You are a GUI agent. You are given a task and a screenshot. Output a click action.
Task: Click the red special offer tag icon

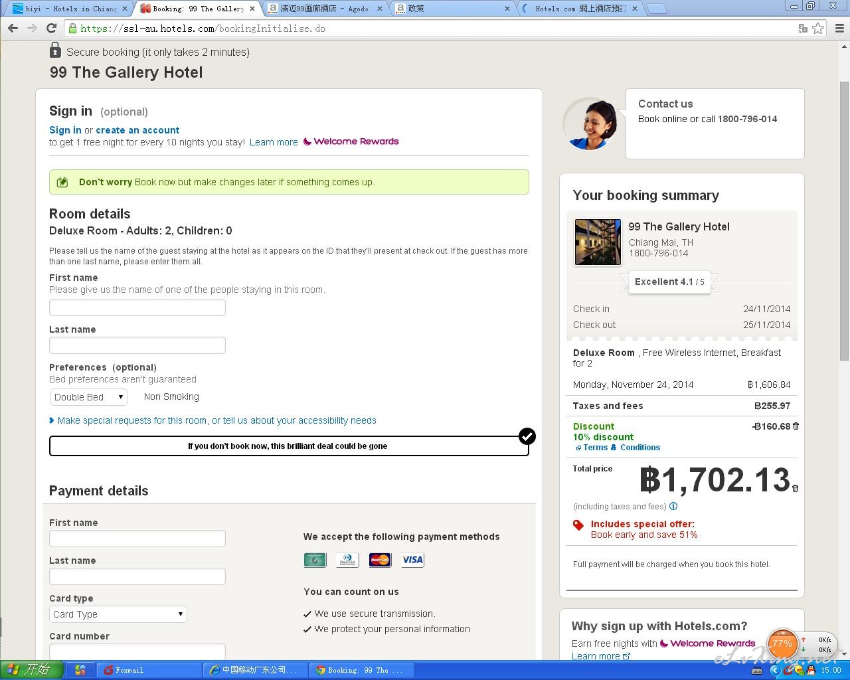(x=578, y=525)
